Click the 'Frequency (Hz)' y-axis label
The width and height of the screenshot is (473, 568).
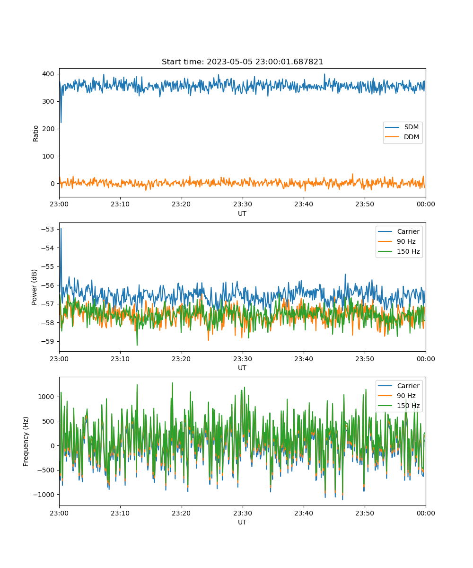click(x=26, y=441)
